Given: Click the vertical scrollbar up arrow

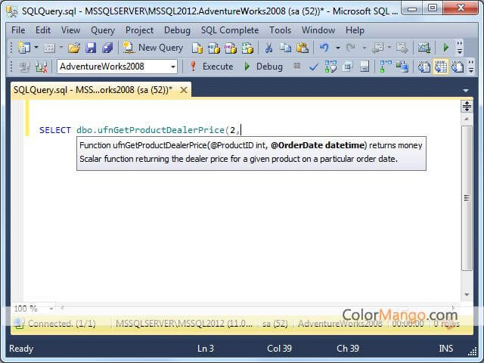Looking at the screenshot, I should [x=467, y=119].
